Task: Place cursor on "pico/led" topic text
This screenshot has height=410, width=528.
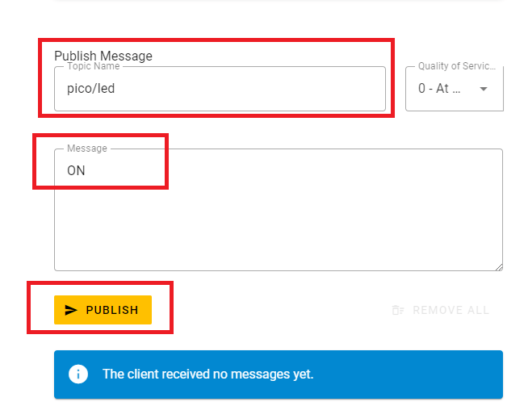Action: (90, 89)
